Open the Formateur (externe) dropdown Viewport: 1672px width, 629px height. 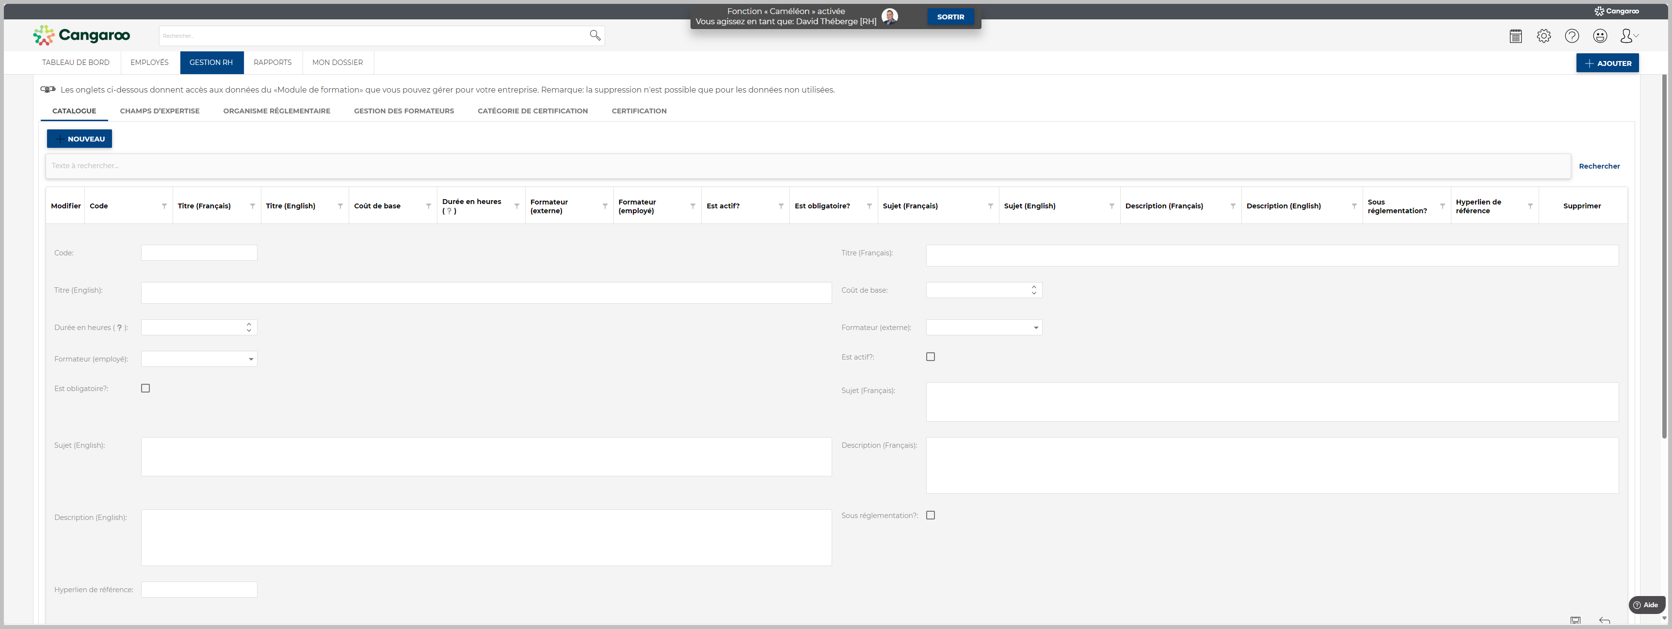(1035, 328)
